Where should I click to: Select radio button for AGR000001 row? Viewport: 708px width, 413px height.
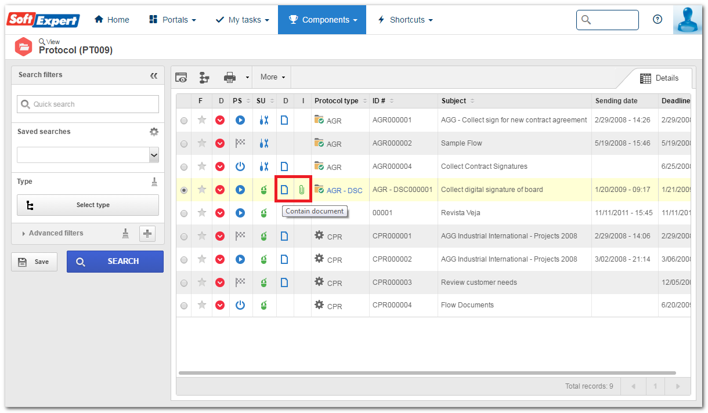(x=184, y=121)
